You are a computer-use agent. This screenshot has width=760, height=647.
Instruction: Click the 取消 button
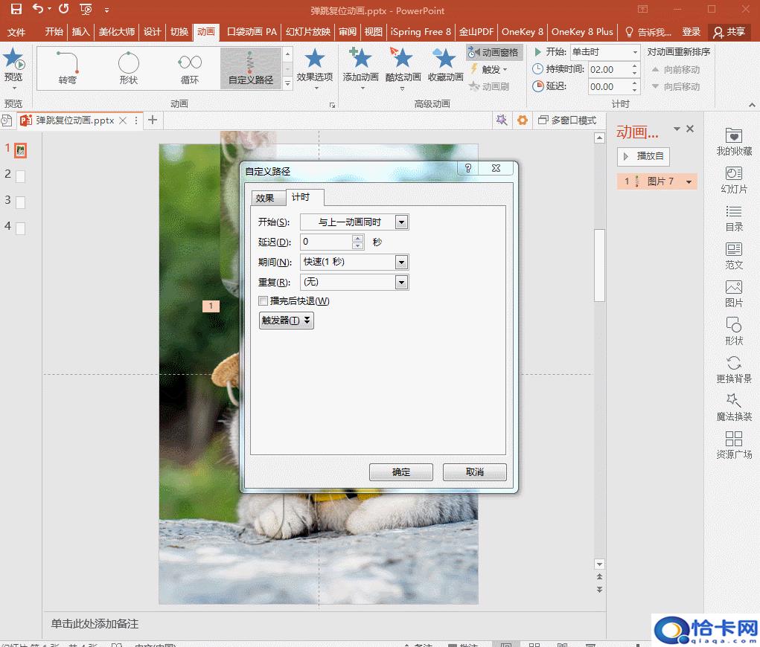(474, 472)
